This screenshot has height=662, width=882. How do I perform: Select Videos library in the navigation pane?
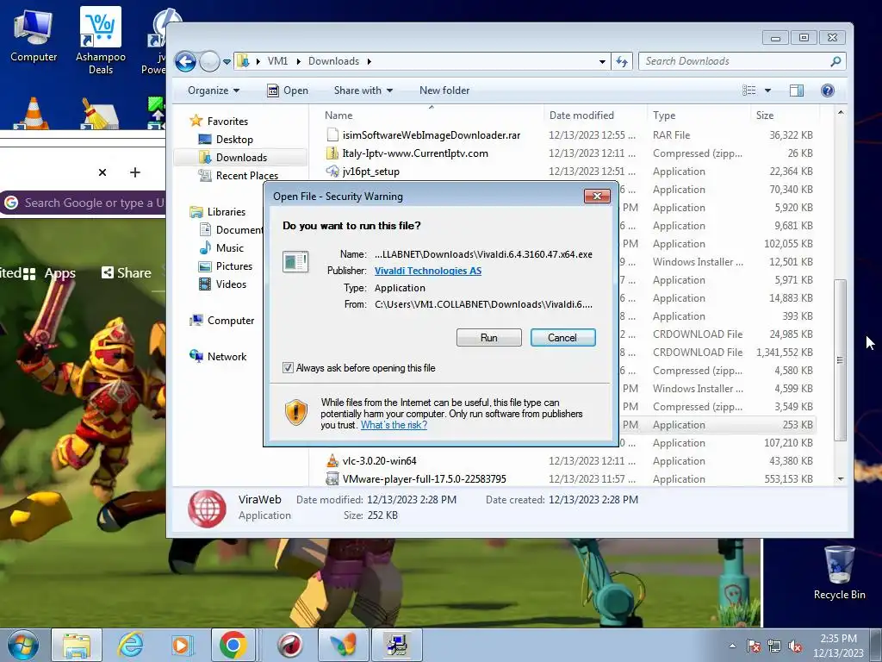(231, 284)
